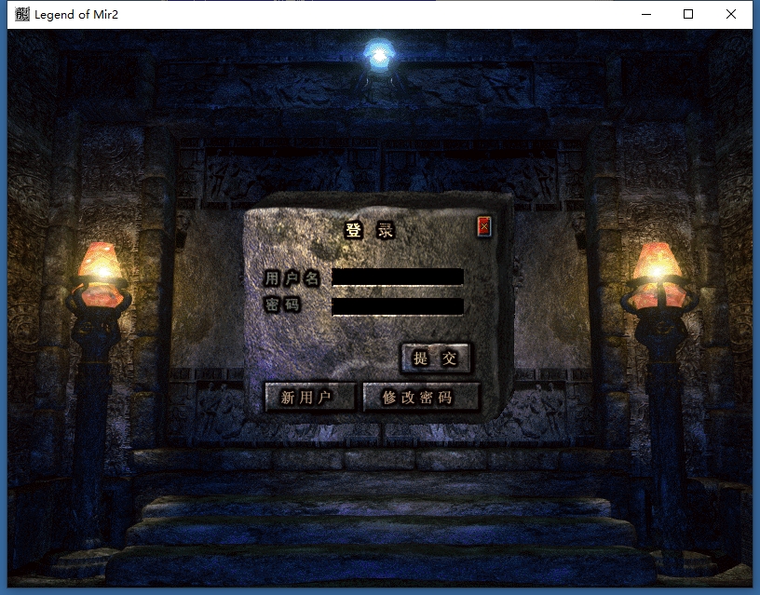Click the Legend of Mir2 window title text
Image resolution: width=760 pixels, height=595 pixels.
[x=76, y=15]
